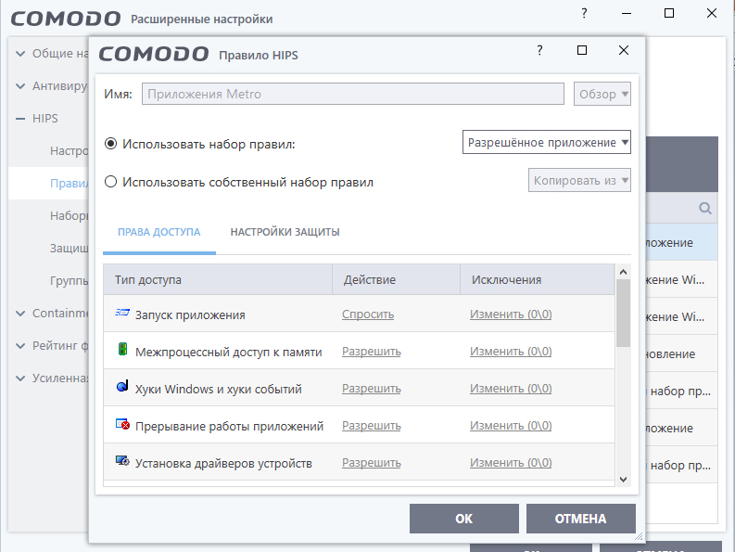Click 'Установка драйверов устройств' row label
This screenshot has height=552, width=735.
click(223, 463)
